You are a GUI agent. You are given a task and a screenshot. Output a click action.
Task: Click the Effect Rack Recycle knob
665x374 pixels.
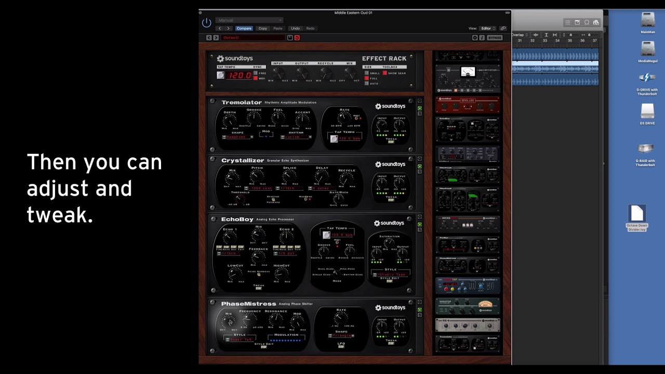pos(326,73)
